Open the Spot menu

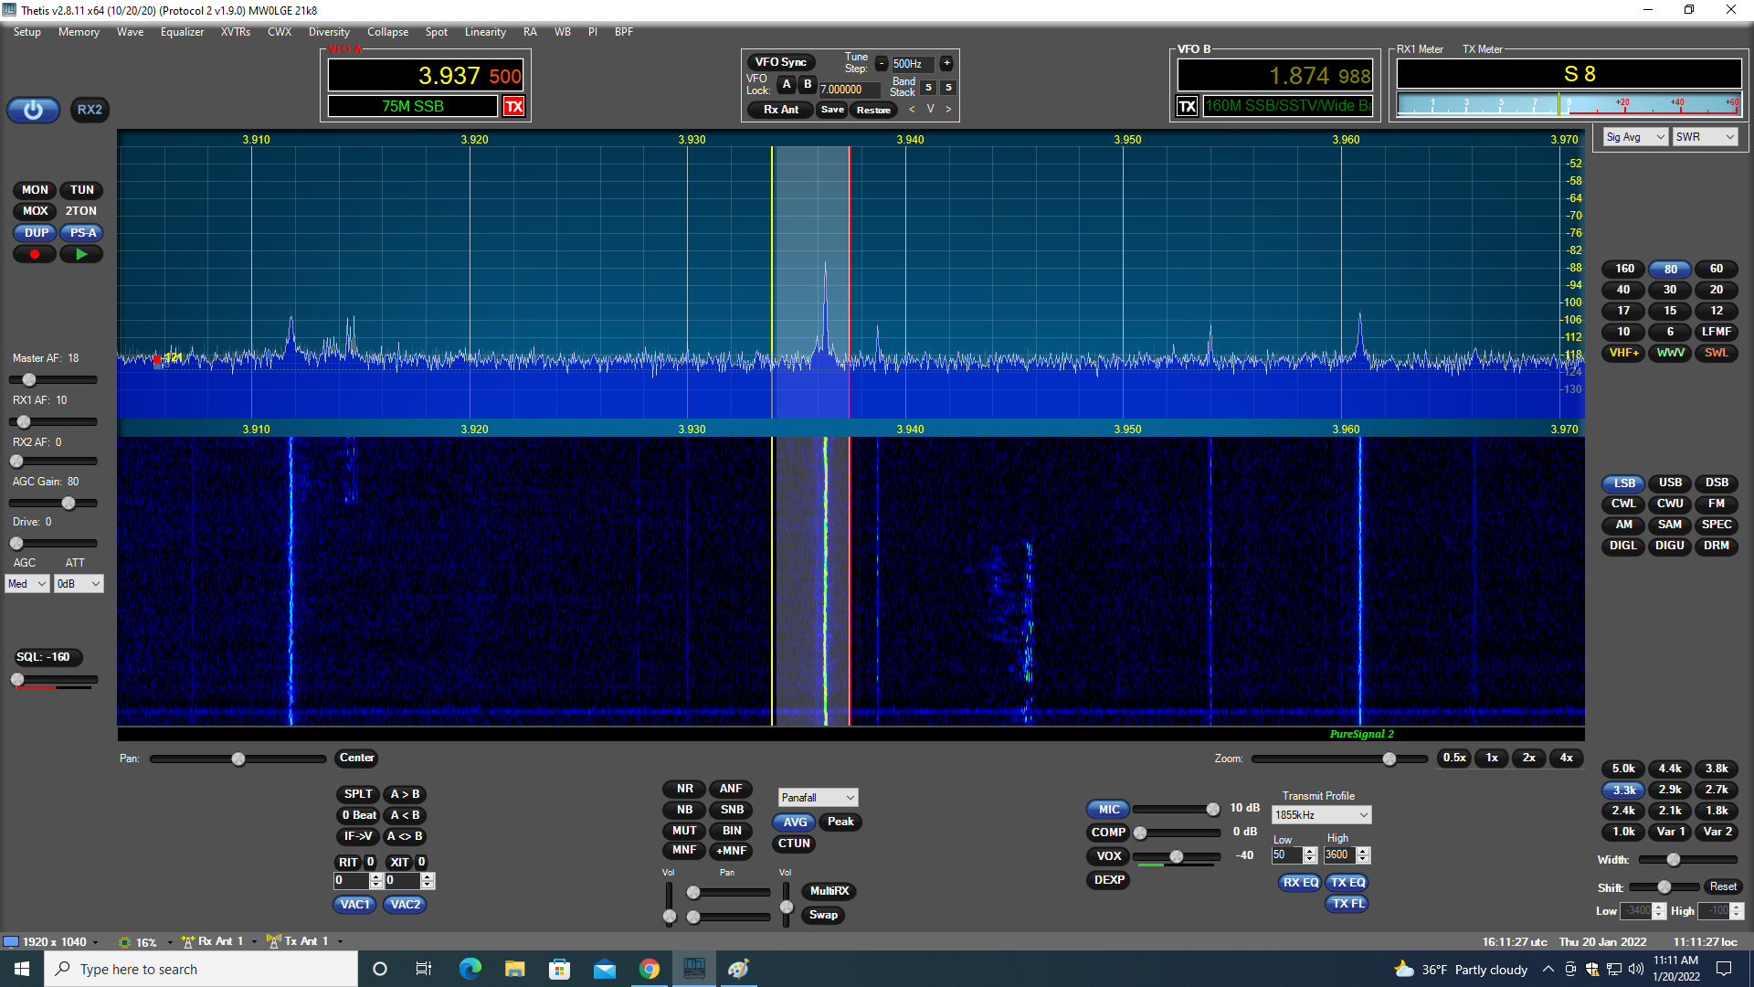[436, 32]
